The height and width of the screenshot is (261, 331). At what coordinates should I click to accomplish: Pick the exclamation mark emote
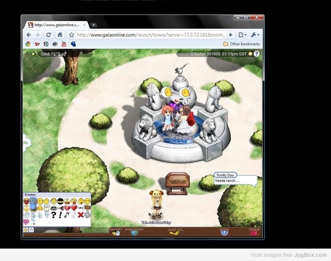point(60,215)
